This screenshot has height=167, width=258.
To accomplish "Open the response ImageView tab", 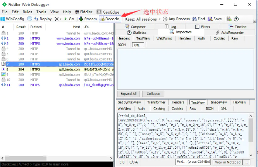I will (x=218, y=102).
